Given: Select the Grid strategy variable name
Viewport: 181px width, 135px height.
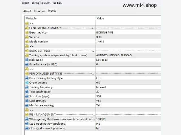Looking at the screenshot, I should point(38,101).
